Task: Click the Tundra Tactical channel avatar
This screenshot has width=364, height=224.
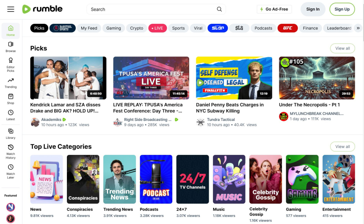Action: point(201,122)
